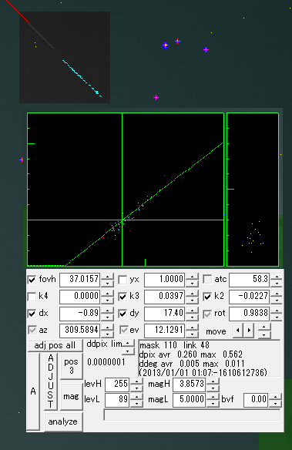Click the vertical ADJUST button

51,381
